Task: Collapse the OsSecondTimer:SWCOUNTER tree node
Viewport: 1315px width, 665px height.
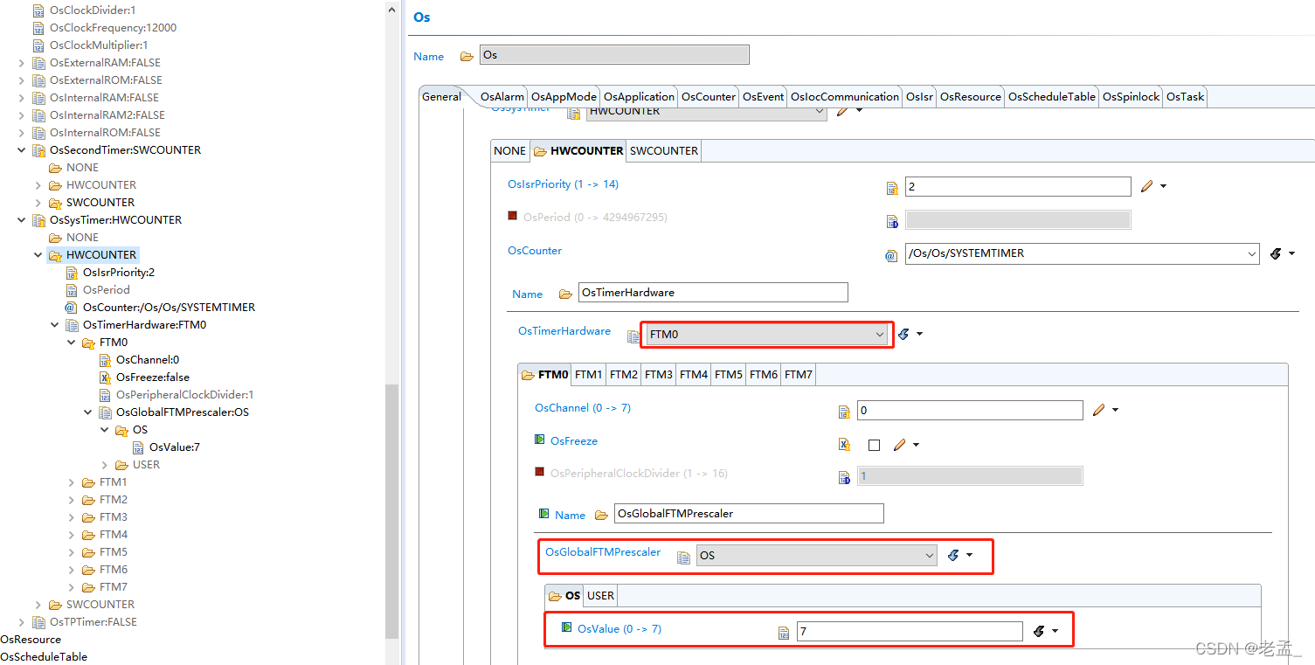Action: pos(22,150)
